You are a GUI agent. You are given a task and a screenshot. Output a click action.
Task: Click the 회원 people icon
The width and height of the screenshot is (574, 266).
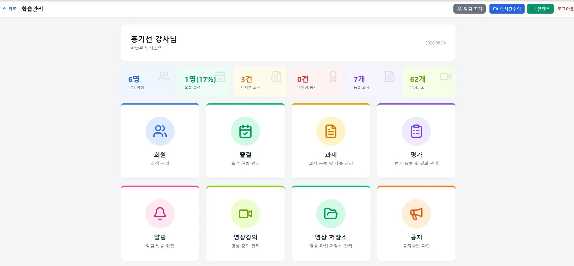pyautogui.click(x=160, y=131)
